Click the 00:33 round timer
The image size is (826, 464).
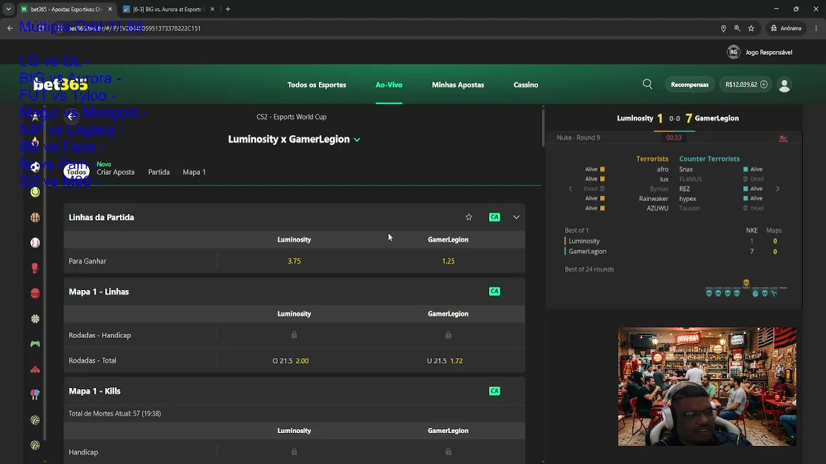[674, 138]
